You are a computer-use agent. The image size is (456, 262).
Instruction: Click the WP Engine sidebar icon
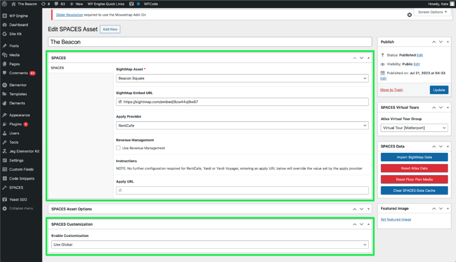5,16
